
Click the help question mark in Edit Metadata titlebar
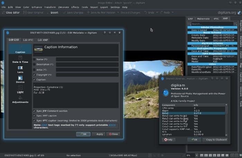click(105, 33)
